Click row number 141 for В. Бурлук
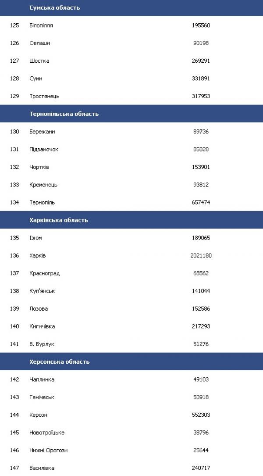Image resolution: width=263 pixels, height=476 pixels. [x=14, y=344]
